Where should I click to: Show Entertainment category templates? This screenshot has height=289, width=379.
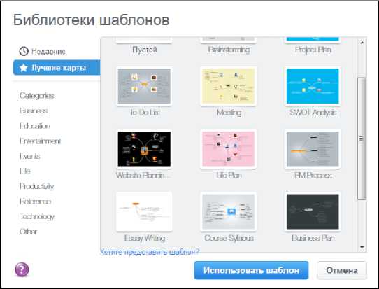click(40, 141)
